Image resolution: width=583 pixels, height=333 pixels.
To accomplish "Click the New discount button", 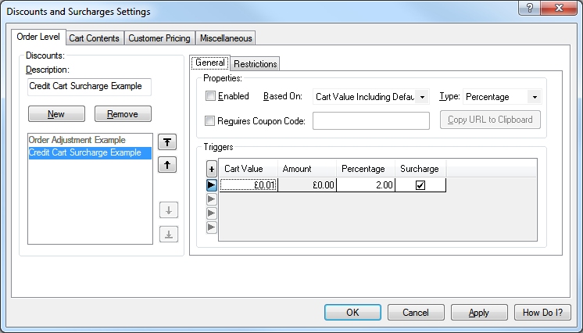I will (x=56, y=114).
